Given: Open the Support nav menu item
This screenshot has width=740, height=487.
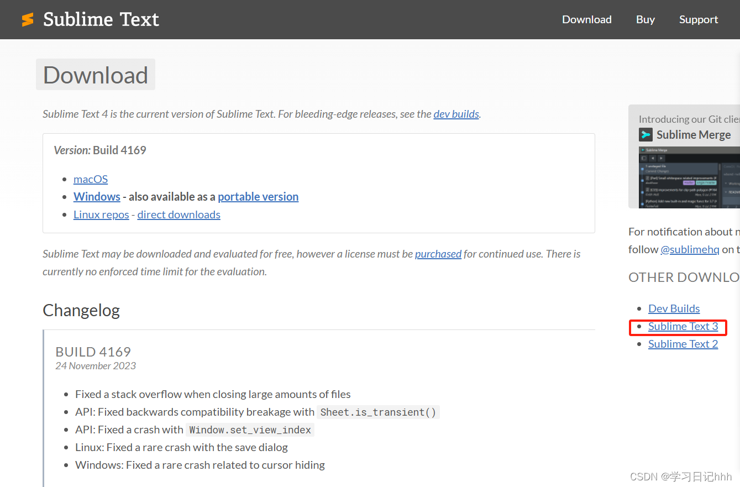Looking at the screenshot, I should 699,19.
